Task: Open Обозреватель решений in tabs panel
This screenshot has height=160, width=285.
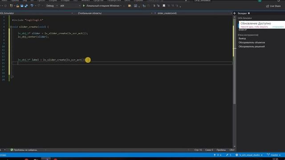Action: [x=252, y=46]
